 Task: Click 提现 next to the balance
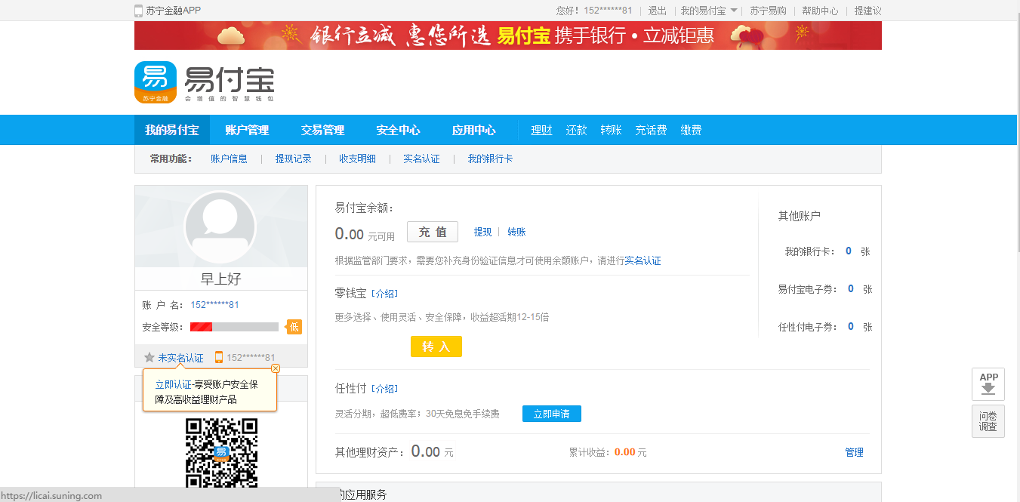482,232
